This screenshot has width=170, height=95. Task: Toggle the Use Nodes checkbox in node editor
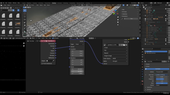pyautogui.click(x=53, y=38)
